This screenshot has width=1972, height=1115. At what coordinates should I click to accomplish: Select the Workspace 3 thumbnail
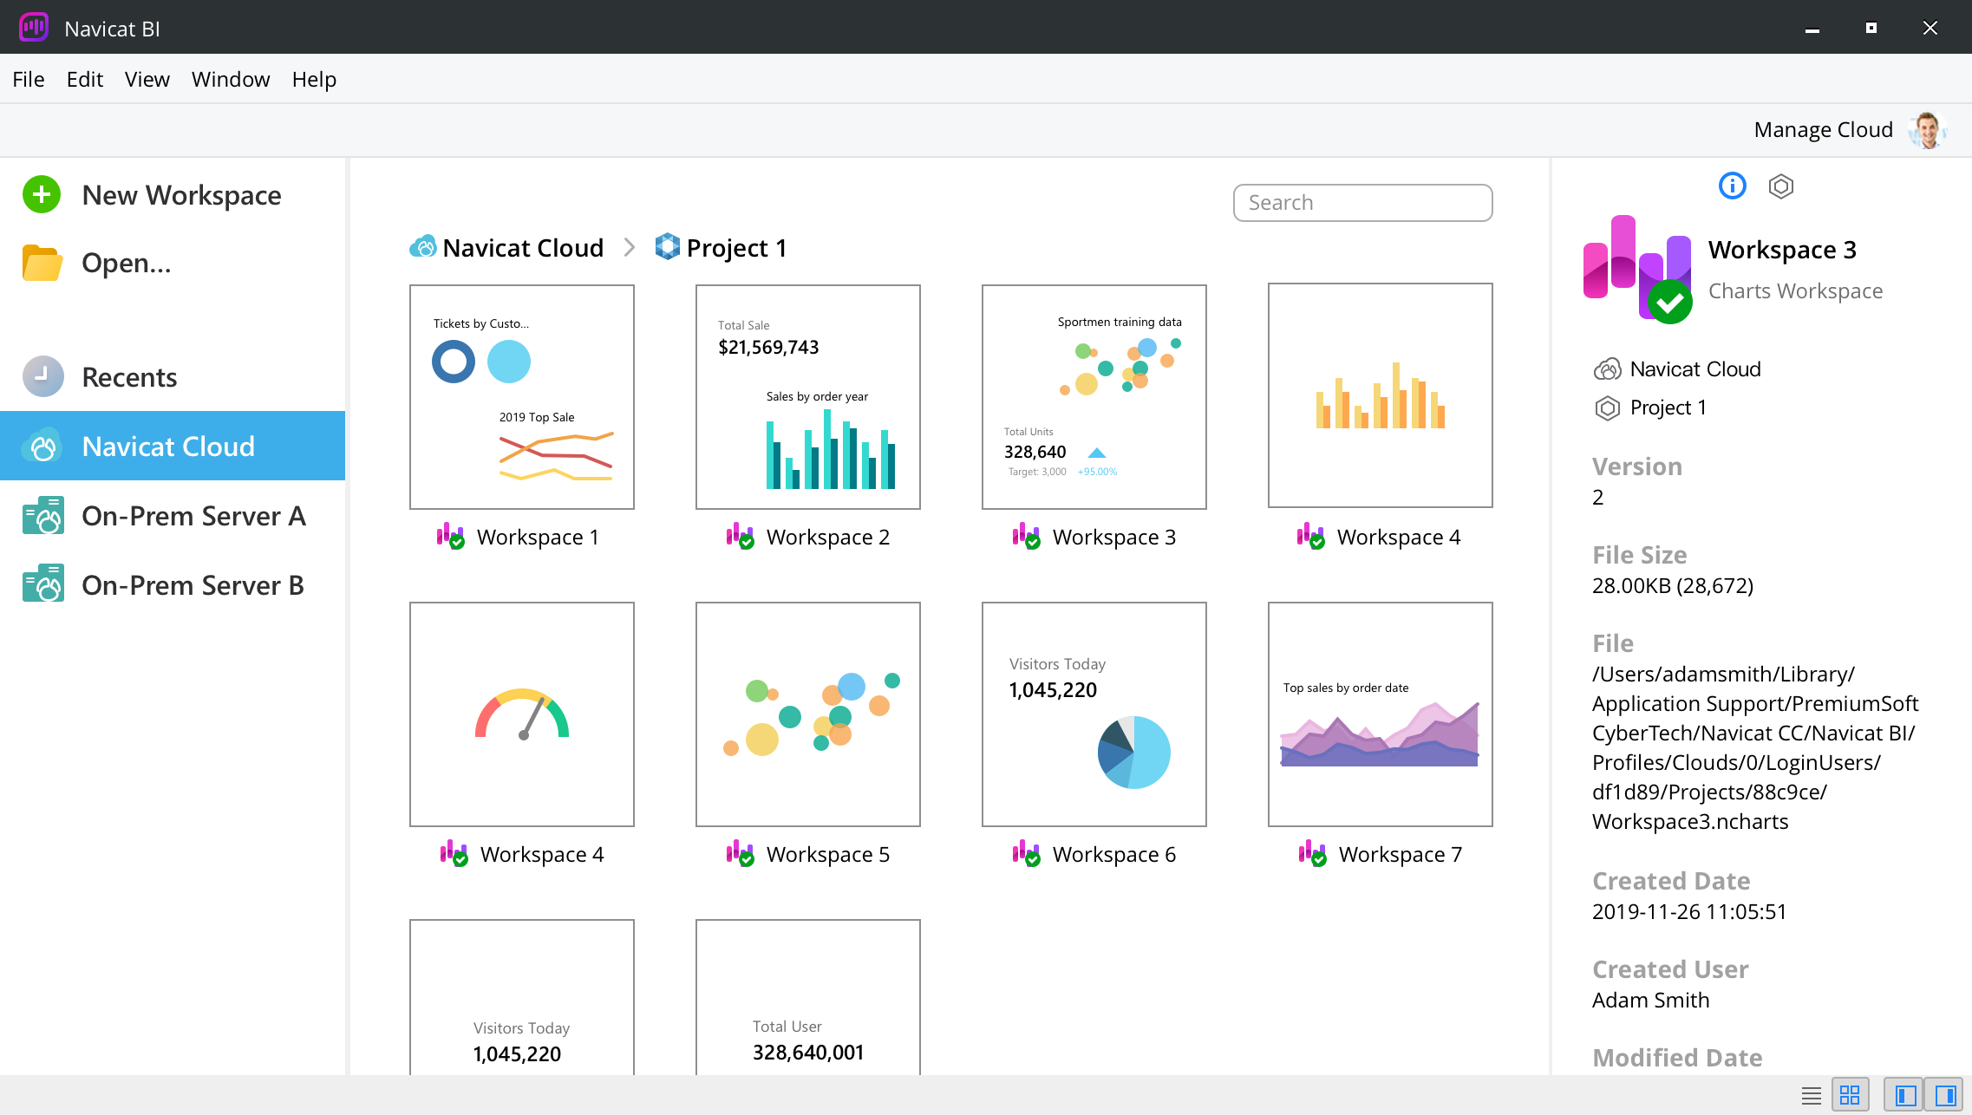coord(1094,396)
